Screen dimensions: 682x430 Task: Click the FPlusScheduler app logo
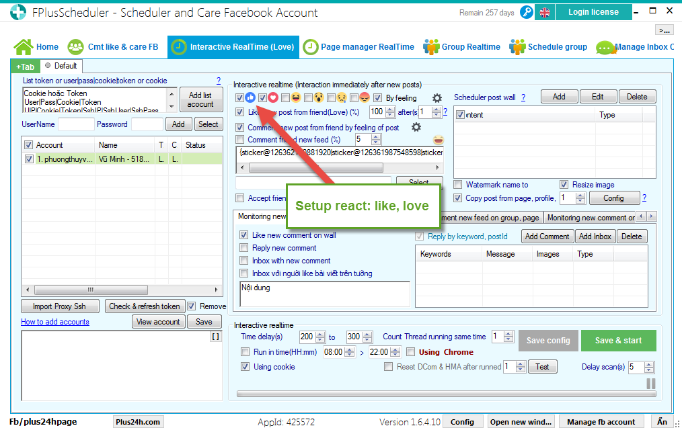(x=18, y=12)
